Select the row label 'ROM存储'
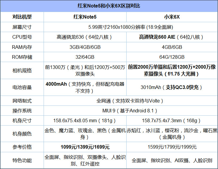 pyautogui.click(x=22, y=57)
